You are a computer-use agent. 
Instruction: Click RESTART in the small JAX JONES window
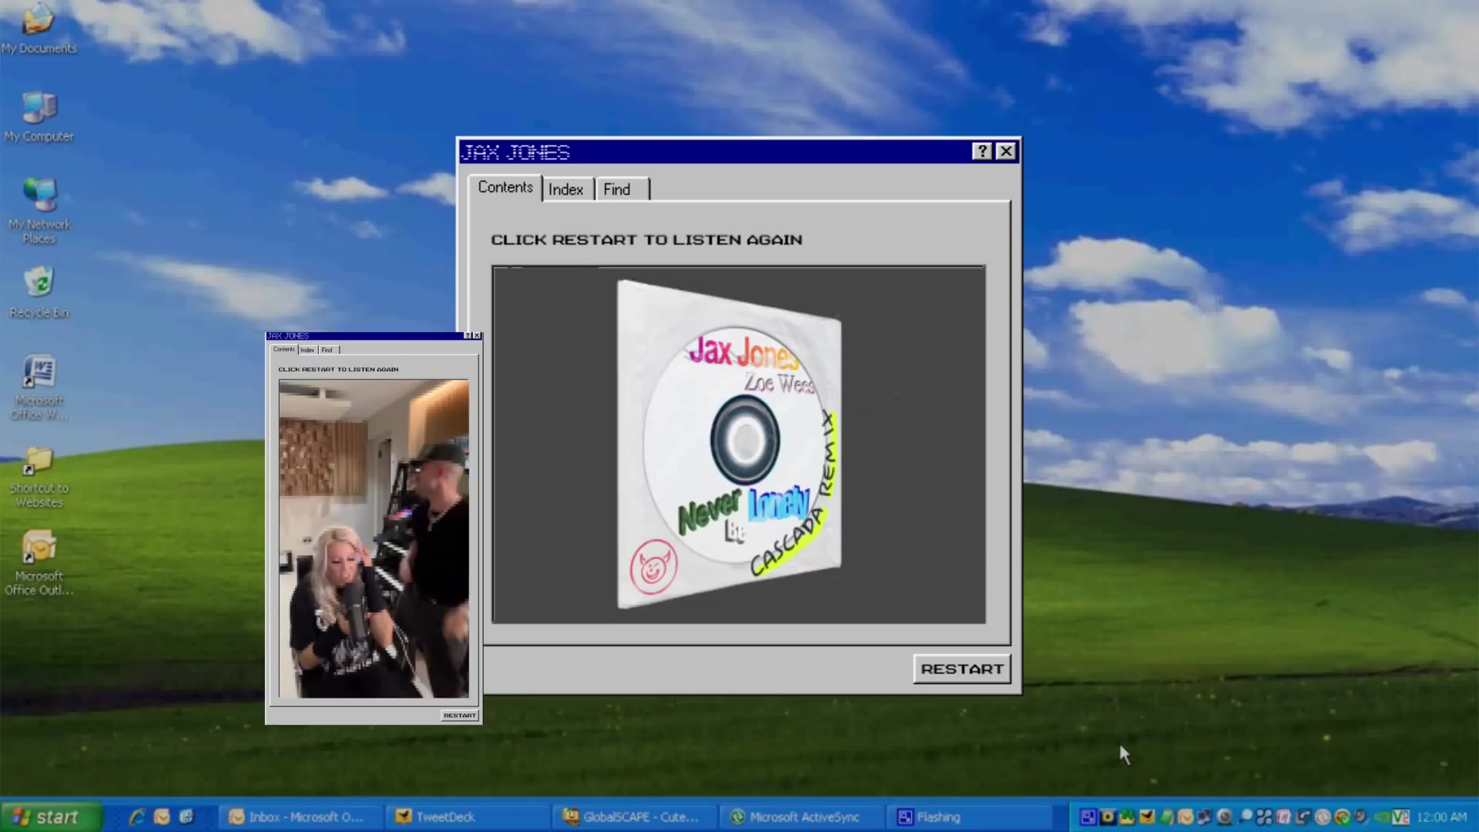click(x=460, y=716)
